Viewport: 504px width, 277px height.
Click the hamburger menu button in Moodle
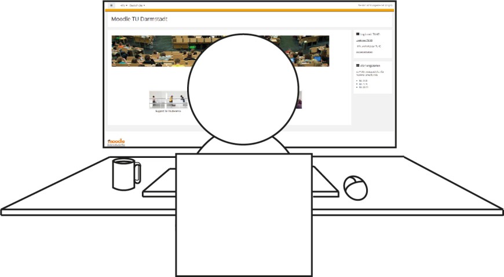point(111,5)
